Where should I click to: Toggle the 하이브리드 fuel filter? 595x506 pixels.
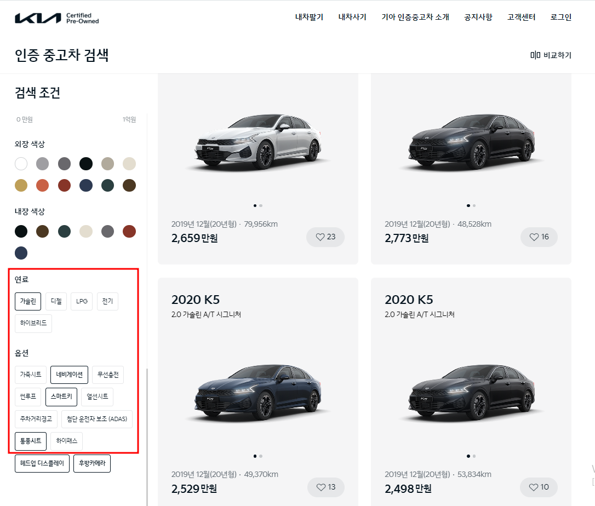coord(33,323)
